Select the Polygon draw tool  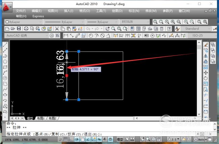click(x=5, y=61)
